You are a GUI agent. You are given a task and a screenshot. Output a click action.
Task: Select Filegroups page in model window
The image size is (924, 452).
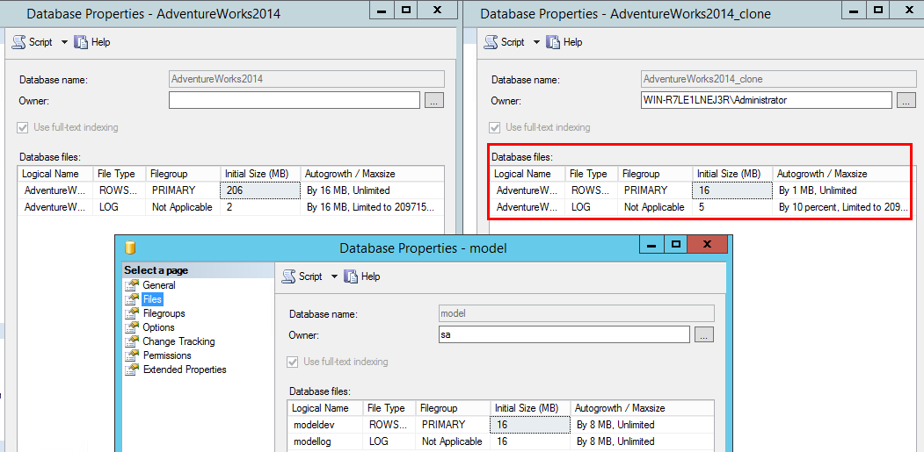[164, 313]
